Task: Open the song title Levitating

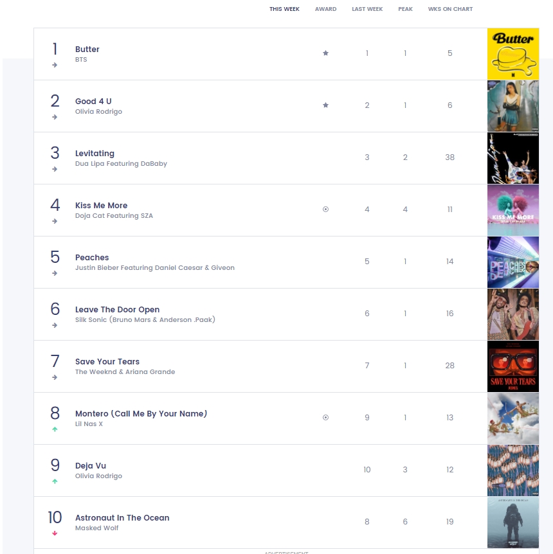Action: 95,154
